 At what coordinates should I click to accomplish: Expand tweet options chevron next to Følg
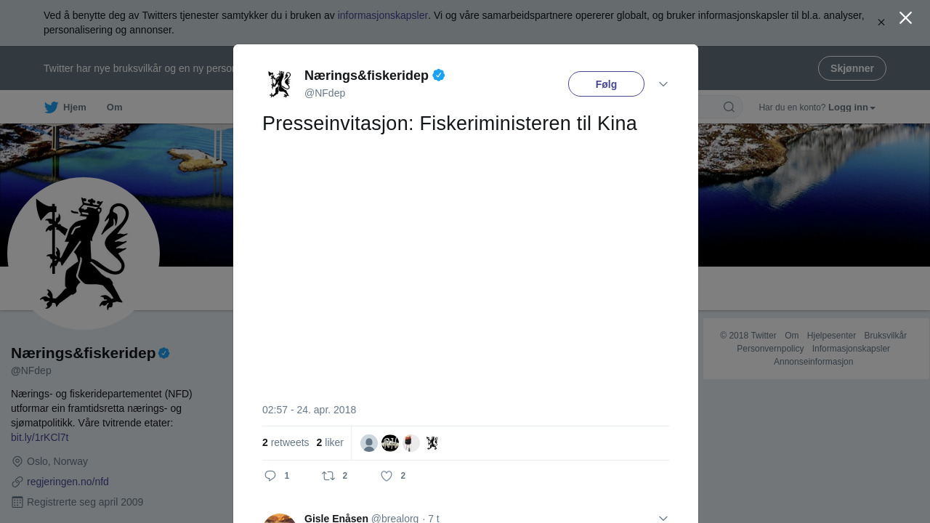point(663,84)
